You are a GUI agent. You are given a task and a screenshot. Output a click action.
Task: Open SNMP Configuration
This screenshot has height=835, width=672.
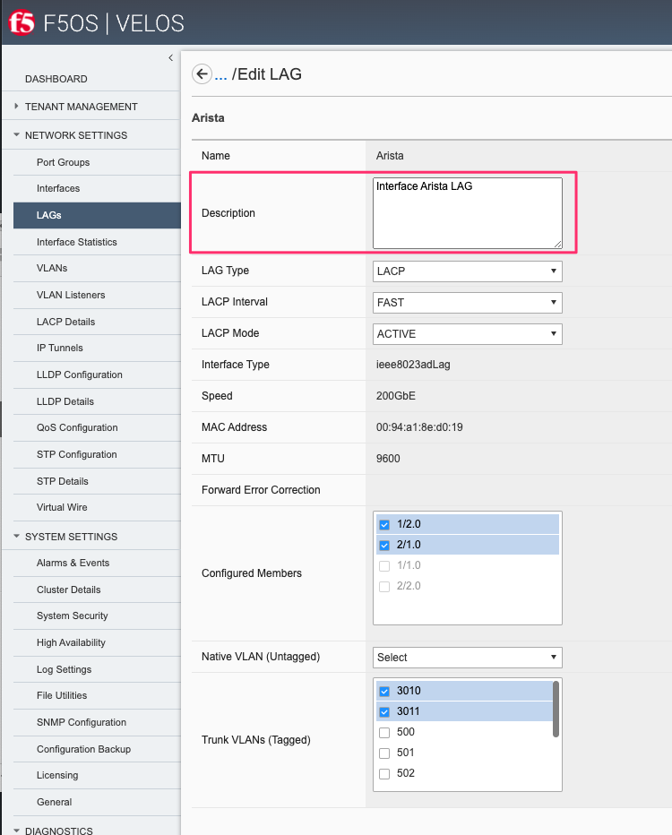82,723
